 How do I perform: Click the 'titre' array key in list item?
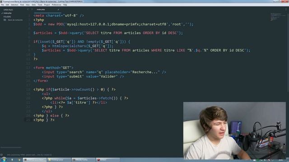pos(81,103)
